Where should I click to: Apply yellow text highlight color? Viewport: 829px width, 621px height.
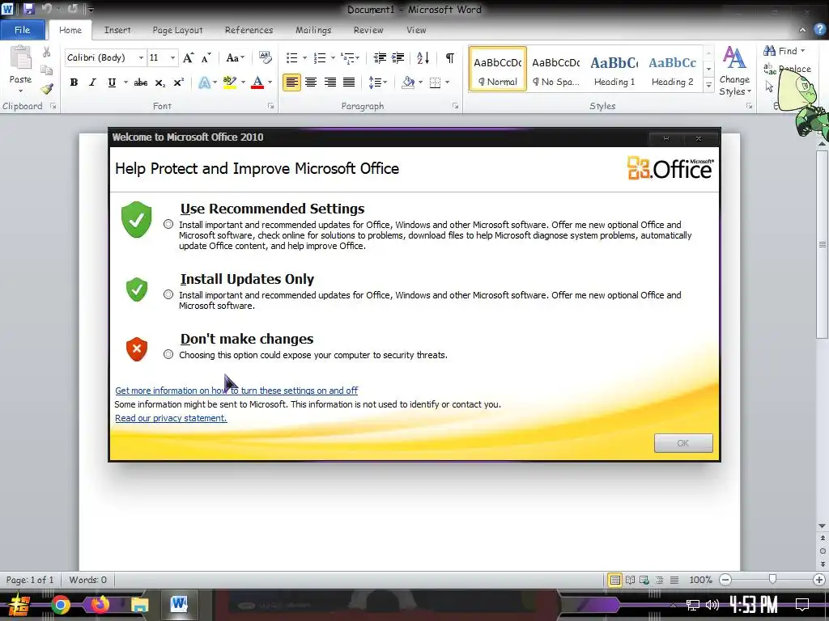tap(229, 82)
